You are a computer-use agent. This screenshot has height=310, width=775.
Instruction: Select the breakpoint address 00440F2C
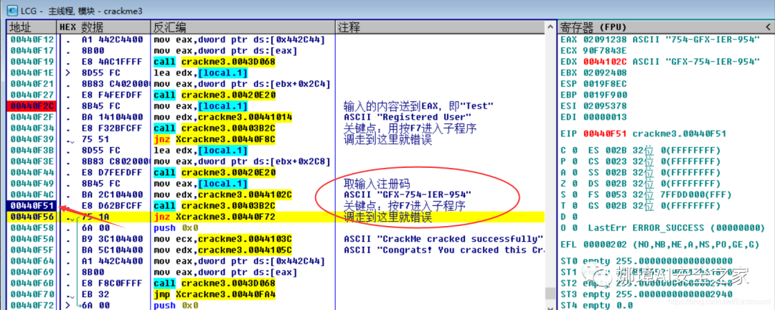coord(32,106)
